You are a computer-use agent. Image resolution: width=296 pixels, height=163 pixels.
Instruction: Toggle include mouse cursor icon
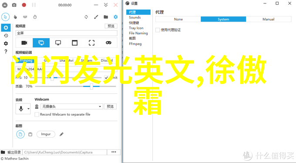click(x=6, y=17)
